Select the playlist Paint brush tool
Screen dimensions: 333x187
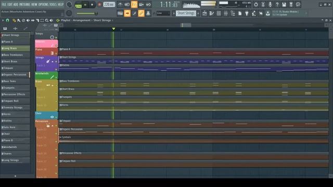coord(19,20)
